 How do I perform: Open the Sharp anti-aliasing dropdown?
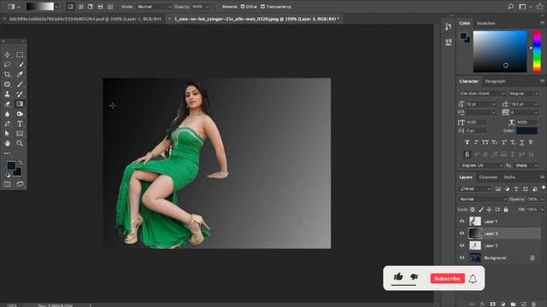[x=526, y=165]
